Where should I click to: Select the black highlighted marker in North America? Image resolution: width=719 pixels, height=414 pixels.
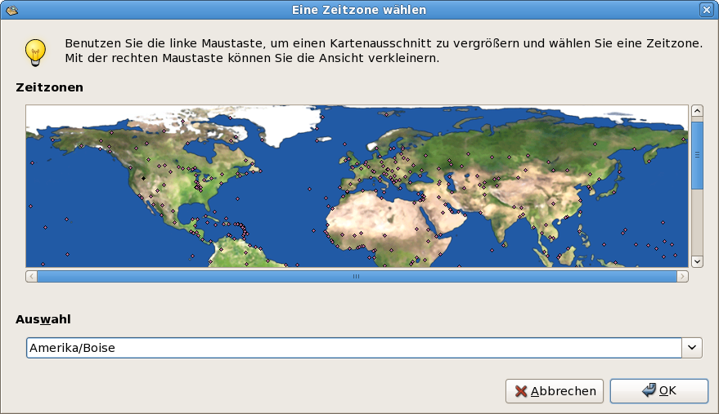tap(143, 177)
